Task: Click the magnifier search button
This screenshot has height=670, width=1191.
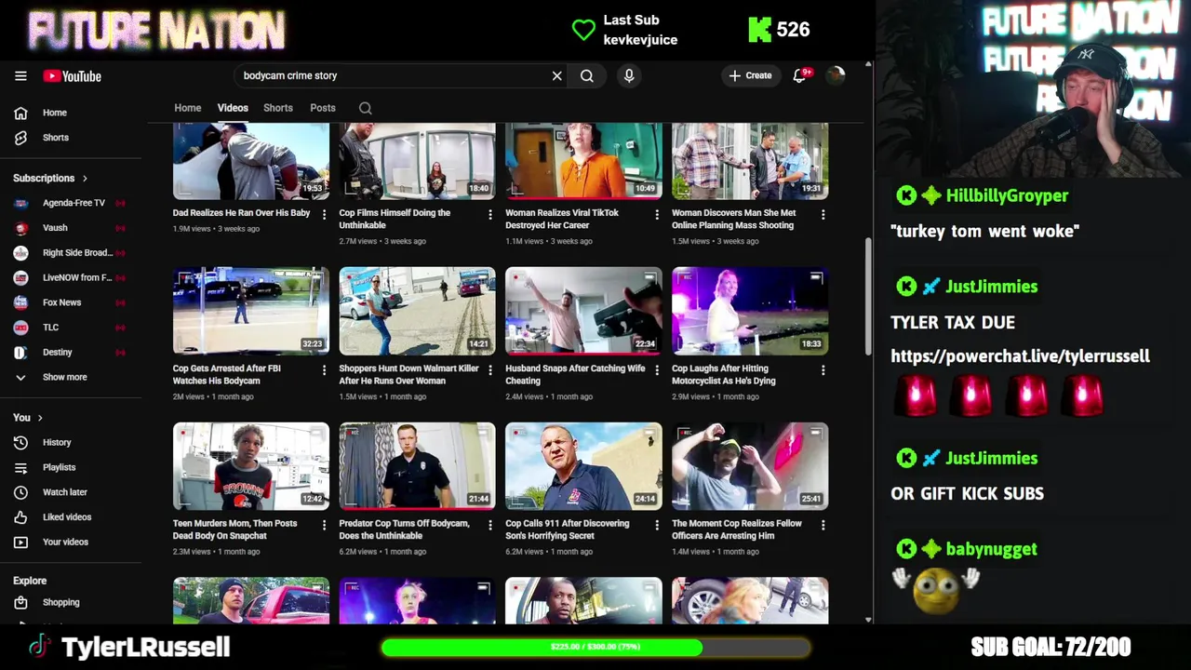Action: pos(587,76)
